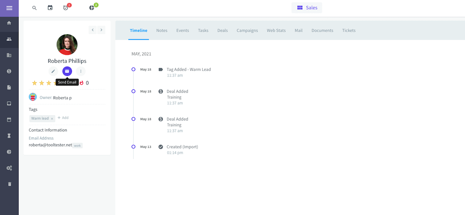Click the MAY, 2021 heading
The image size is (465, 215).
pyautogui.click(x=141, y=54)
